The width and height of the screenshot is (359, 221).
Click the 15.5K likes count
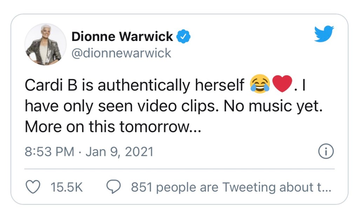tap(67, 188)
